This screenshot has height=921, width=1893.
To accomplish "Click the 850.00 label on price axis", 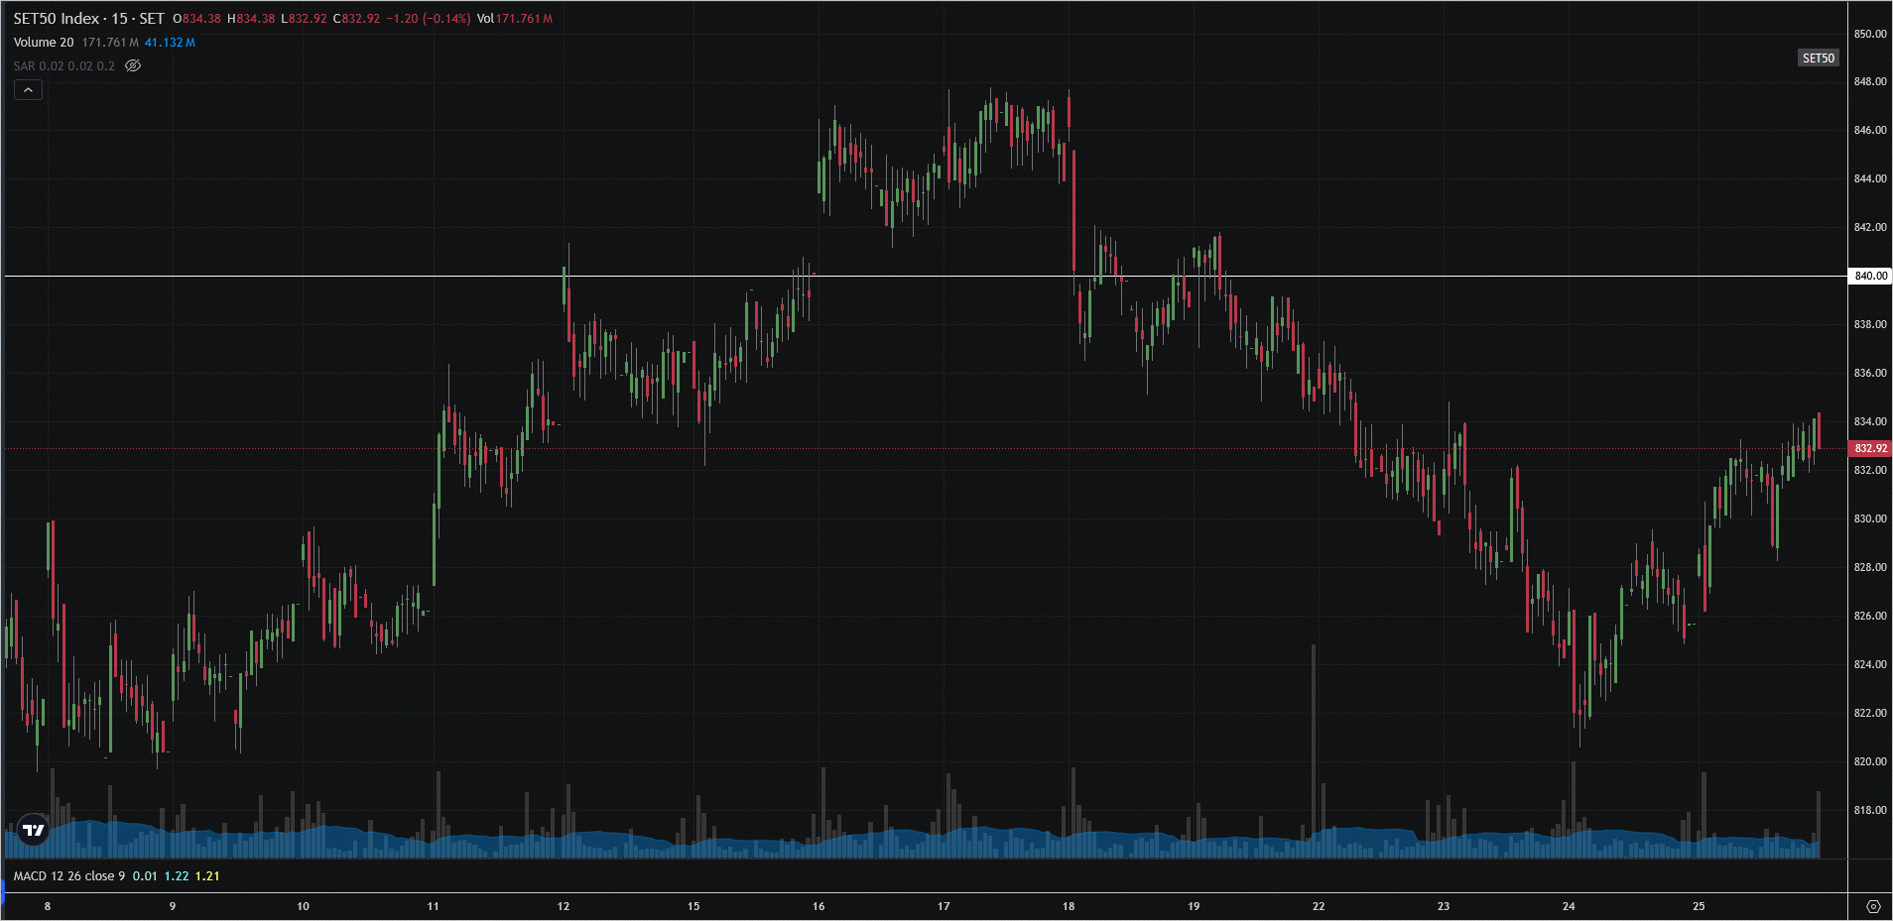I will click(1870, 34).
